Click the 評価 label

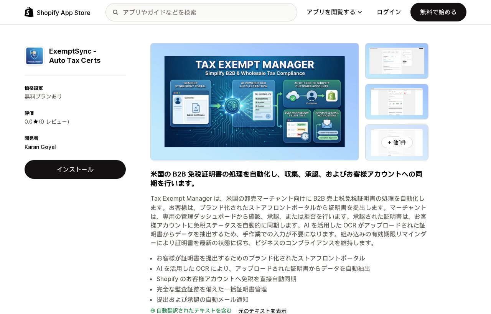tap(29, 113)
